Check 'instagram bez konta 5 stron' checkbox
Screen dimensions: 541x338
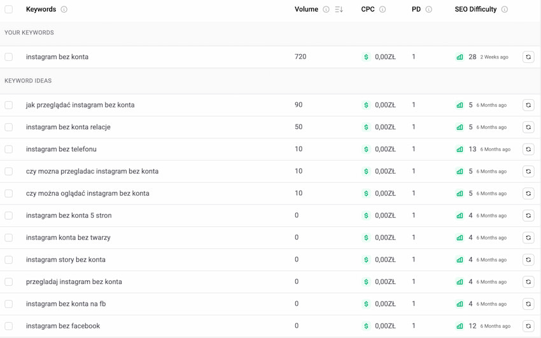tap(9, 215)
